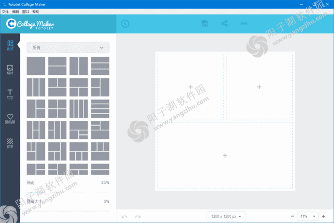
Task: Click the 间距 label
Action: point(30,182)
